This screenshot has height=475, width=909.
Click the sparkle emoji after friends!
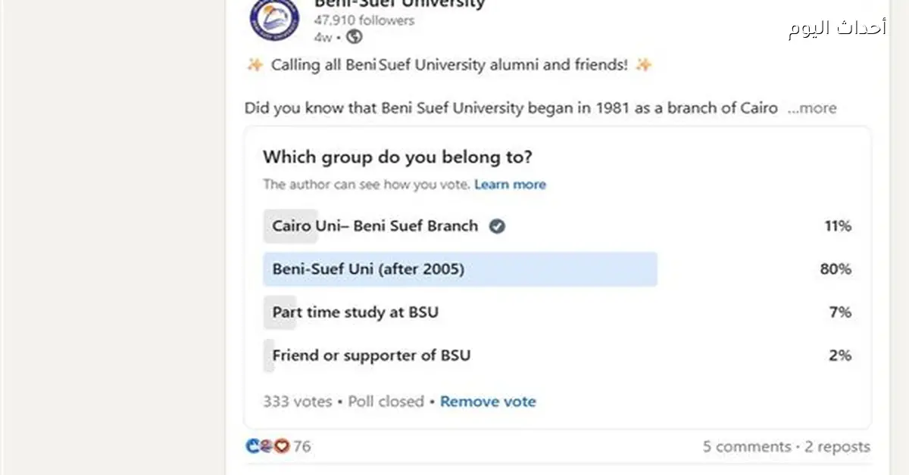(x=644, y=65)
